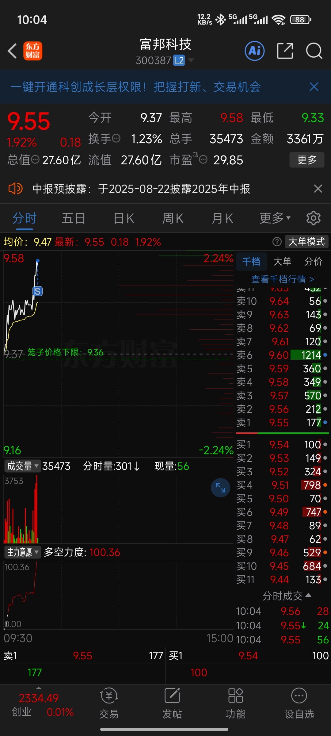Tap the share export icon

tap(285, 51)
